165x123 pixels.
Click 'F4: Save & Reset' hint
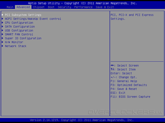124,89
